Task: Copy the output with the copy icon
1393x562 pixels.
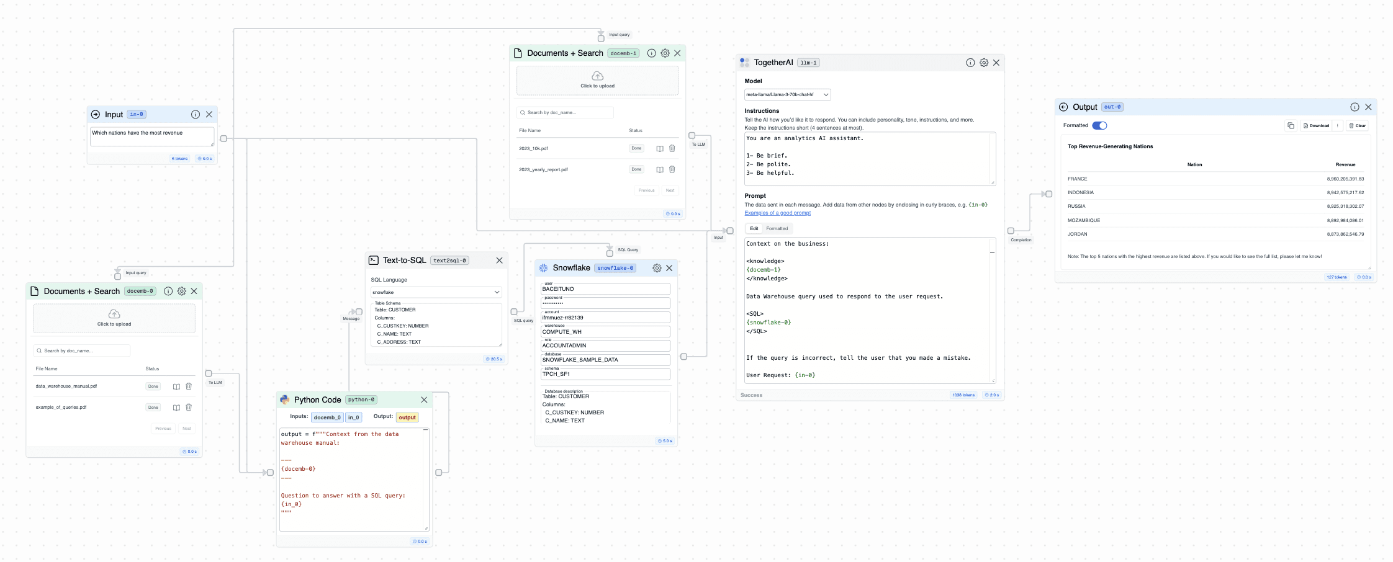Action: coord(1291,126)
